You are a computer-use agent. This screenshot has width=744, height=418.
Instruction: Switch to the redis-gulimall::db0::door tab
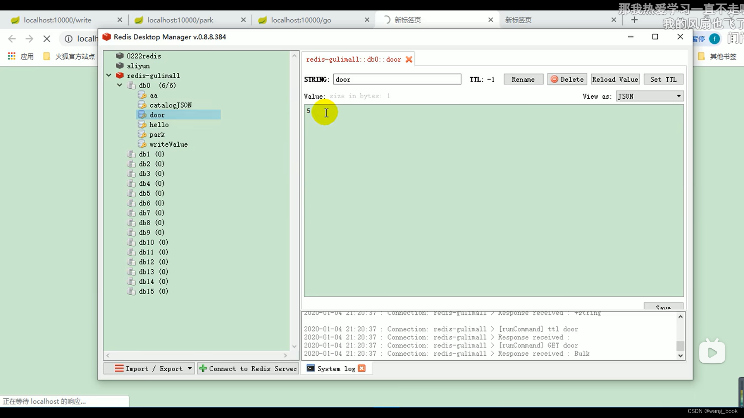pyautogui.click(x=353, y=59)
